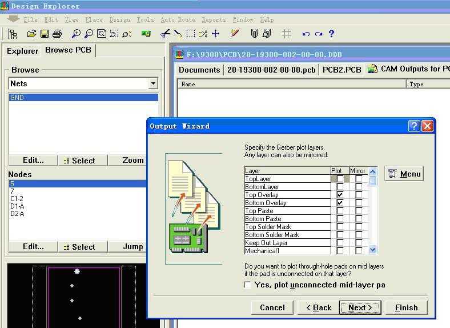Click the down-arrow icon left of File menu
450x328 pixels.
click(x=13, y=19)
